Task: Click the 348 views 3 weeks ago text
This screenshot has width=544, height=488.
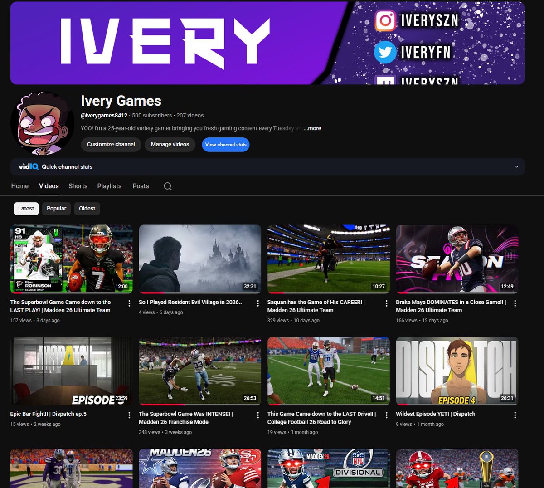Action: (x=165, y=432)
